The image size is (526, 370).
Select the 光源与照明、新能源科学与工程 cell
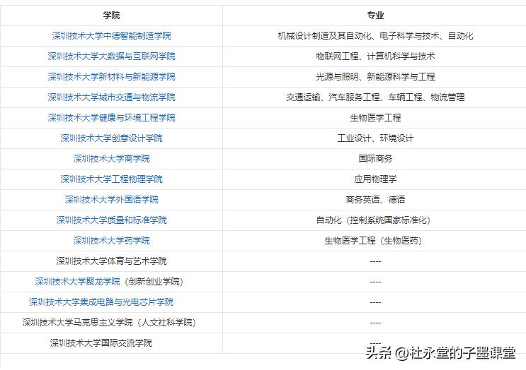[x=375, y=76]
